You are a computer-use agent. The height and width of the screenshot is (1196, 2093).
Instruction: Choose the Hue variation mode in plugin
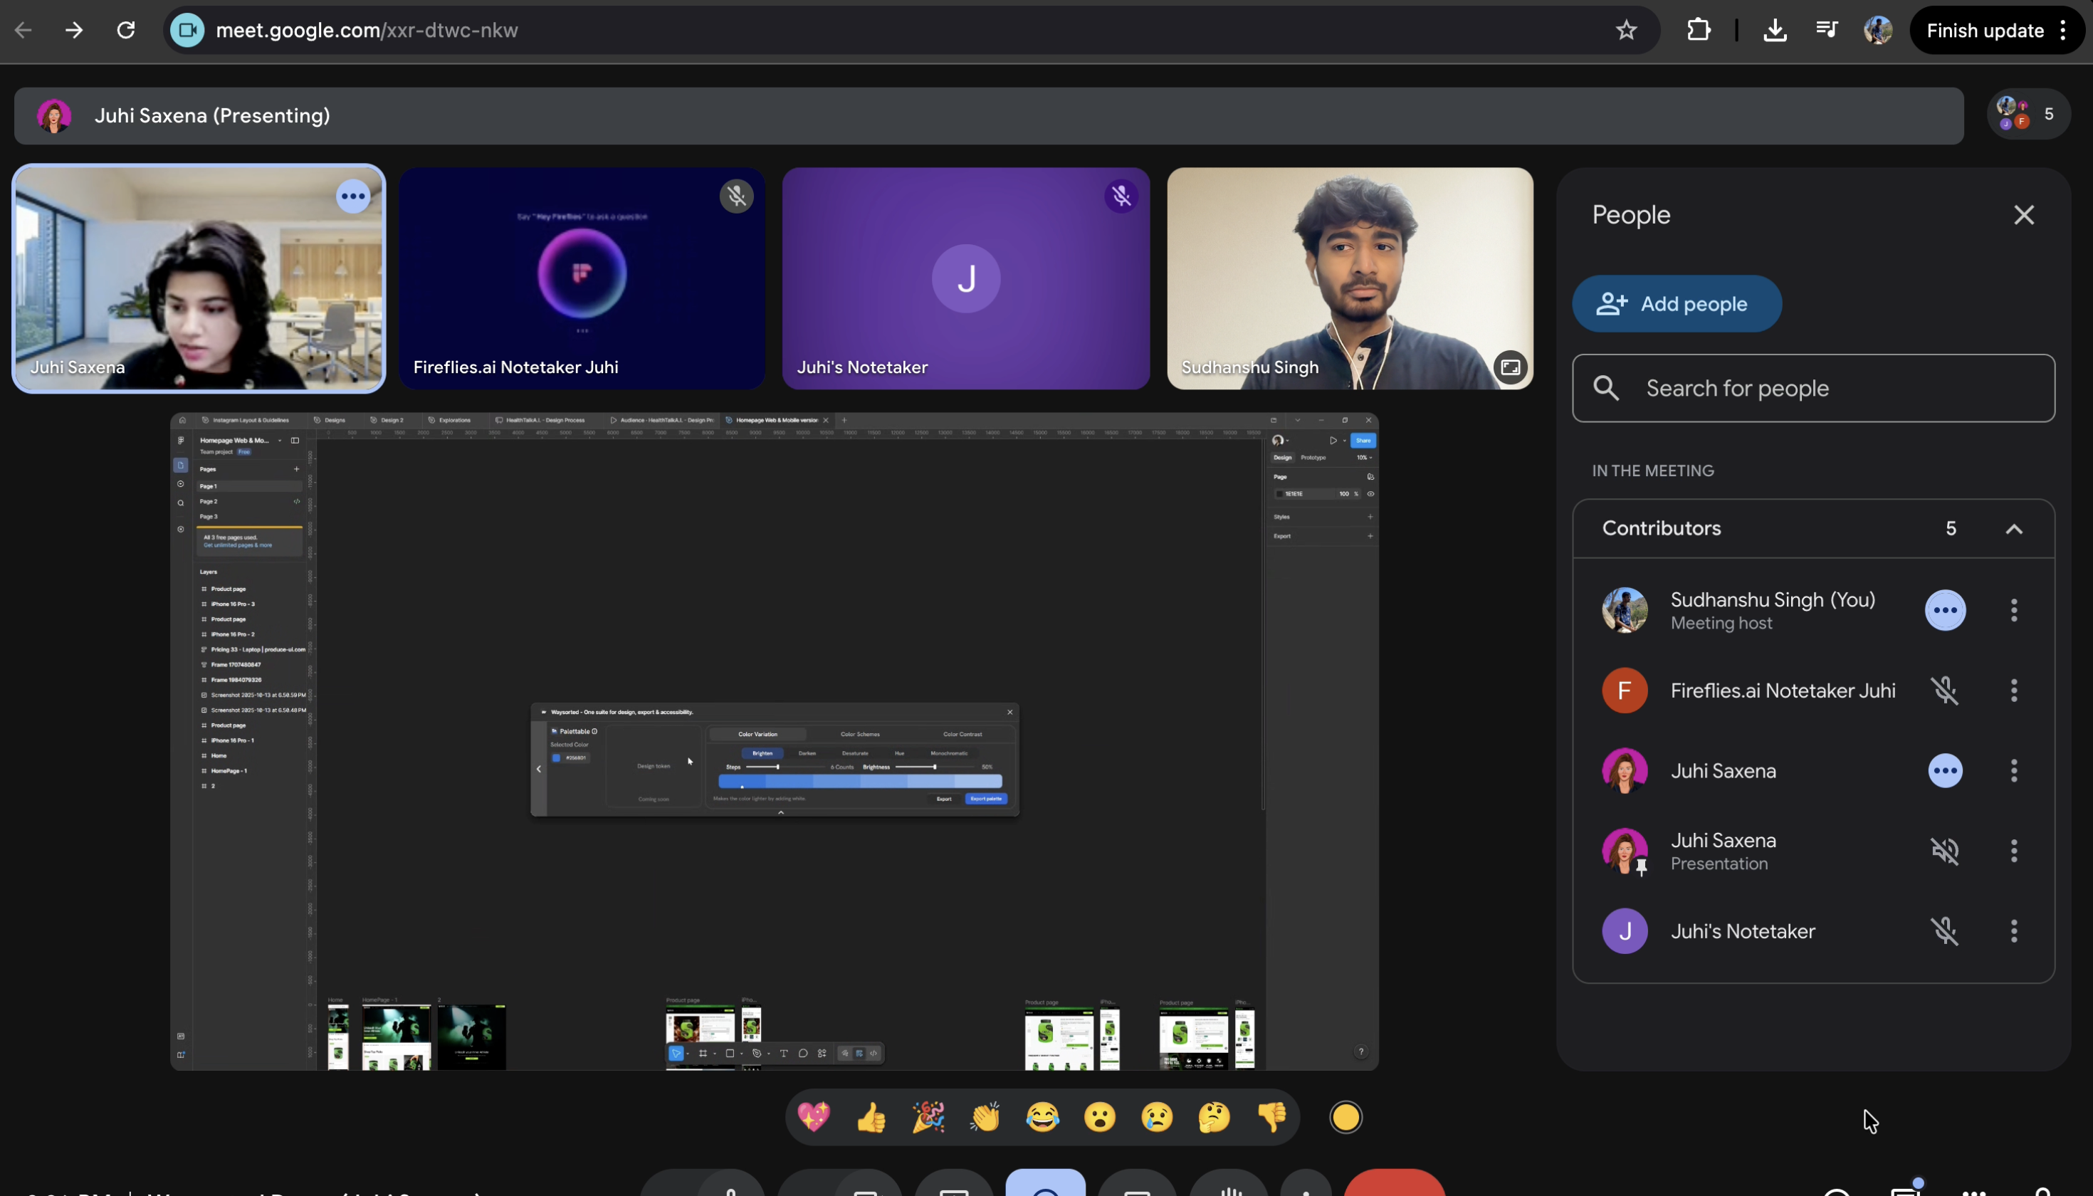point(899,753)
